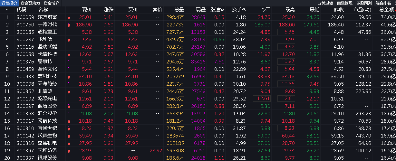Sort by the 总量 column header
The width and height of the screenshot is (396, 161).
(179, 10)
